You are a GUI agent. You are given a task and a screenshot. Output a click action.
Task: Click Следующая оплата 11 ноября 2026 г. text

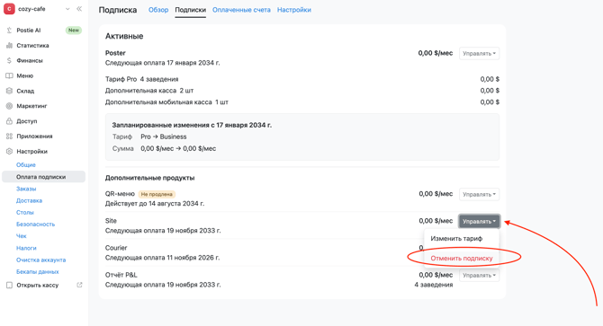163,258
